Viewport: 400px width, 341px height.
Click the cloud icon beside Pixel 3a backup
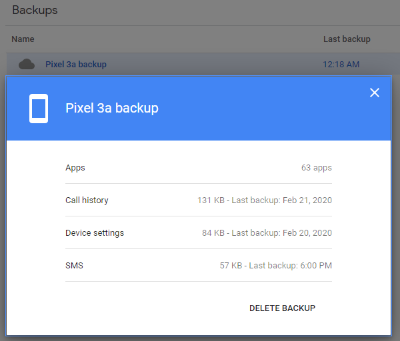point(27,64)
